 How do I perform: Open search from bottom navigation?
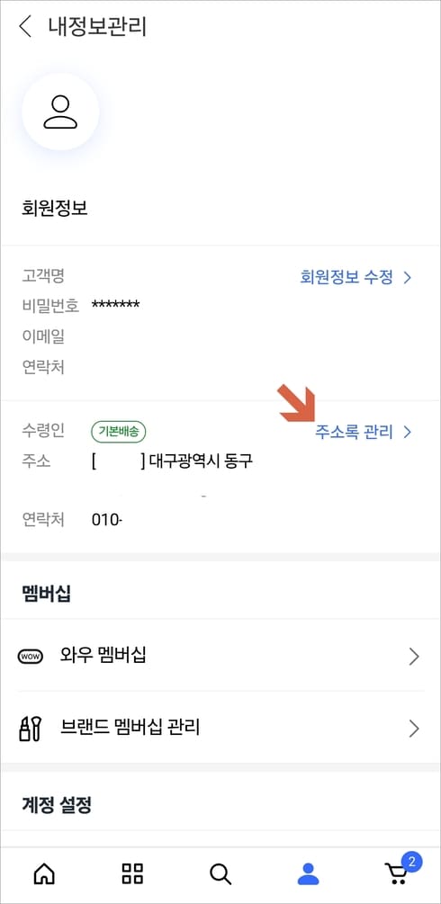coord(220,874)
